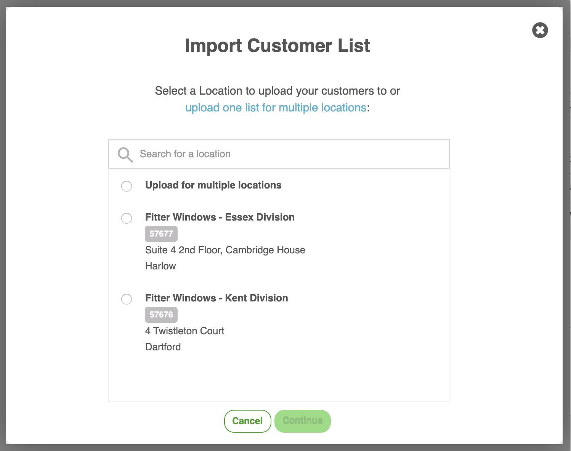Screen dimensions: 571x451
Task: Select Upload for multiple locations radio button
Action: pyautogui.click(x=127, y=186)
